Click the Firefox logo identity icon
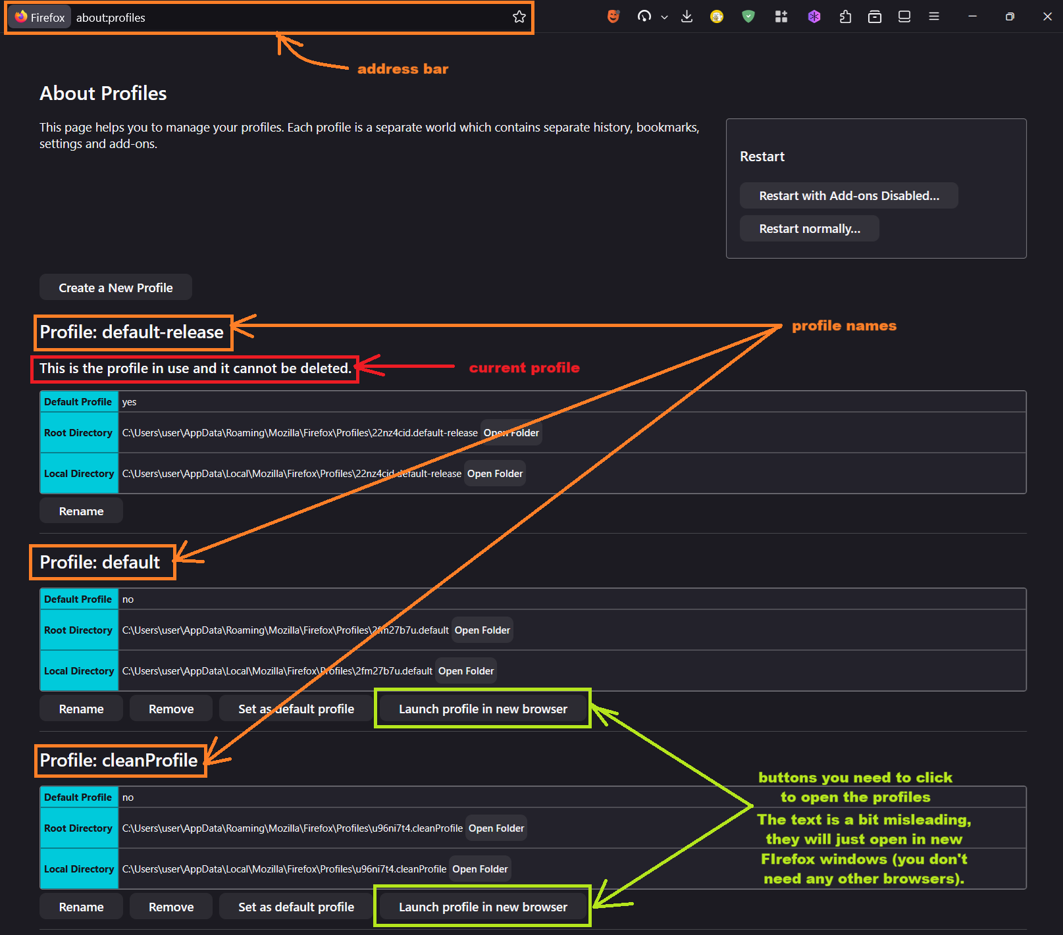The width and height of the screenshot is (1063, 935). pos(22,16)
